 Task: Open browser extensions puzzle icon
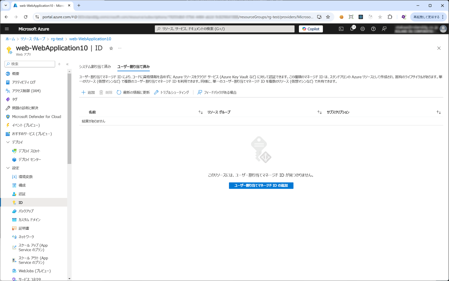tap(390, 17)
